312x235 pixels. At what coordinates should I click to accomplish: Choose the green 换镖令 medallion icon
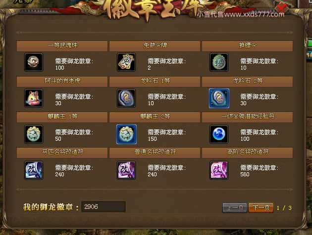219,62
